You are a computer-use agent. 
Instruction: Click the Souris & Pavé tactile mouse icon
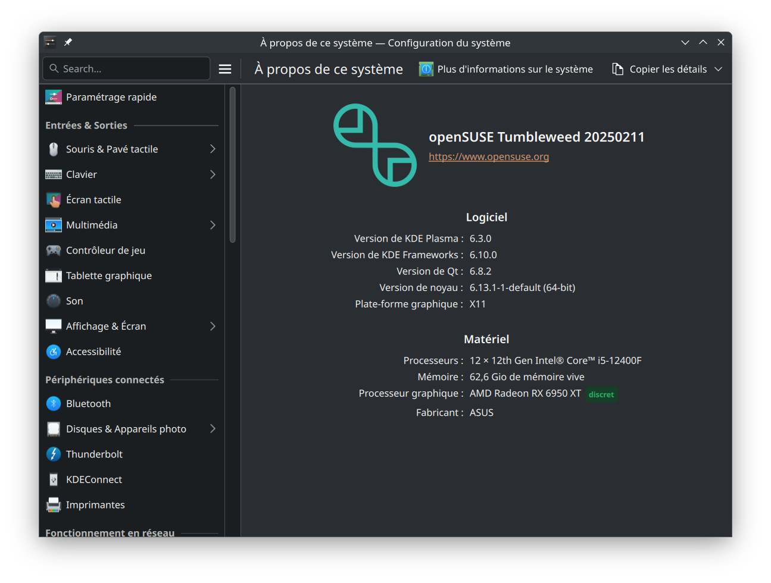(54, 149)
